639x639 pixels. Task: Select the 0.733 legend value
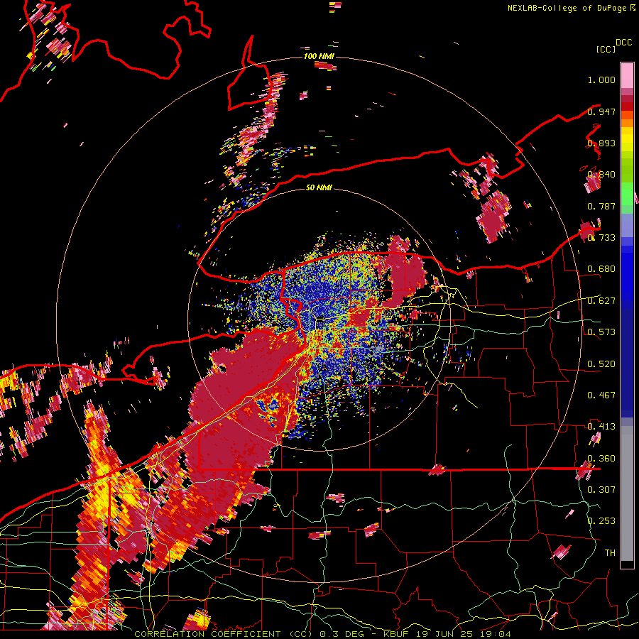point(601,238)
